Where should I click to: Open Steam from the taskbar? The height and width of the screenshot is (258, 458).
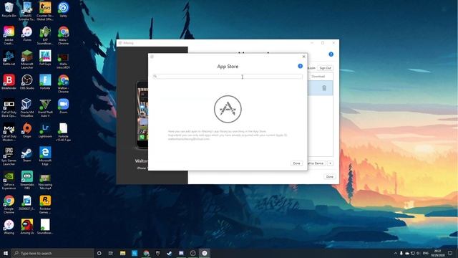[170, 253]
